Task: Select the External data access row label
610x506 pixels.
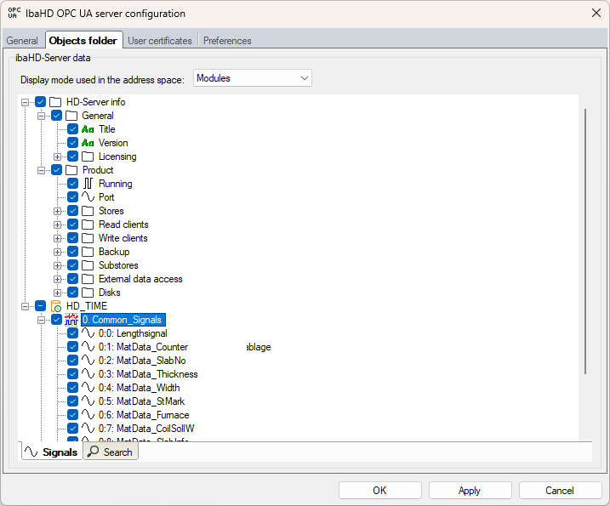Action: (140, 279)
